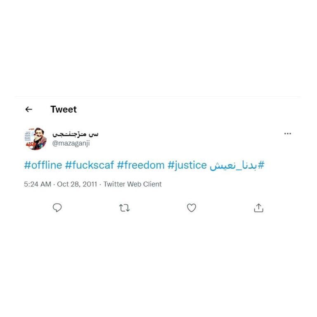The width and height of the screenshot is (317, 317).
Task: Open the three-dot more options menu
Action: (x=287, y=134)
